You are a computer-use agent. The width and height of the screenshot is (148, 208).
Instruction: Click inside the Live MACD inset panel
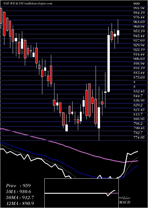coord(81,193)
